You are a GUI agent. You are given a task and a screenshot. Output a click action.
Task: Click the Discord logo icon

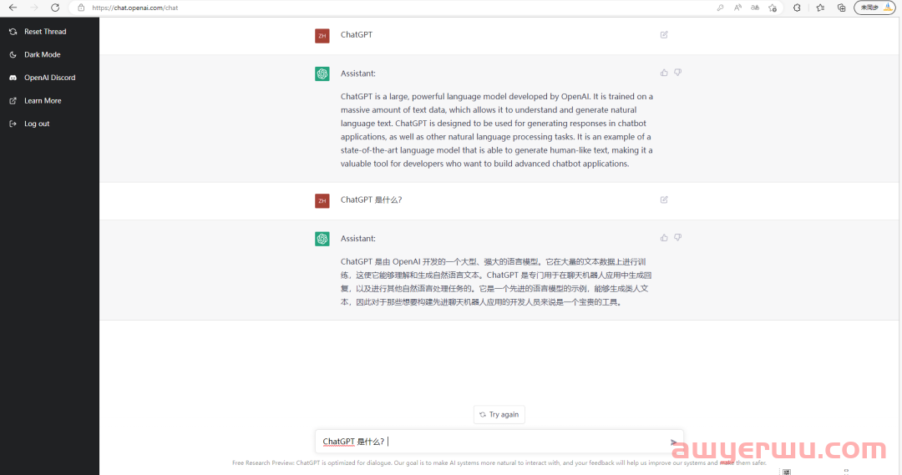(13, 78)
